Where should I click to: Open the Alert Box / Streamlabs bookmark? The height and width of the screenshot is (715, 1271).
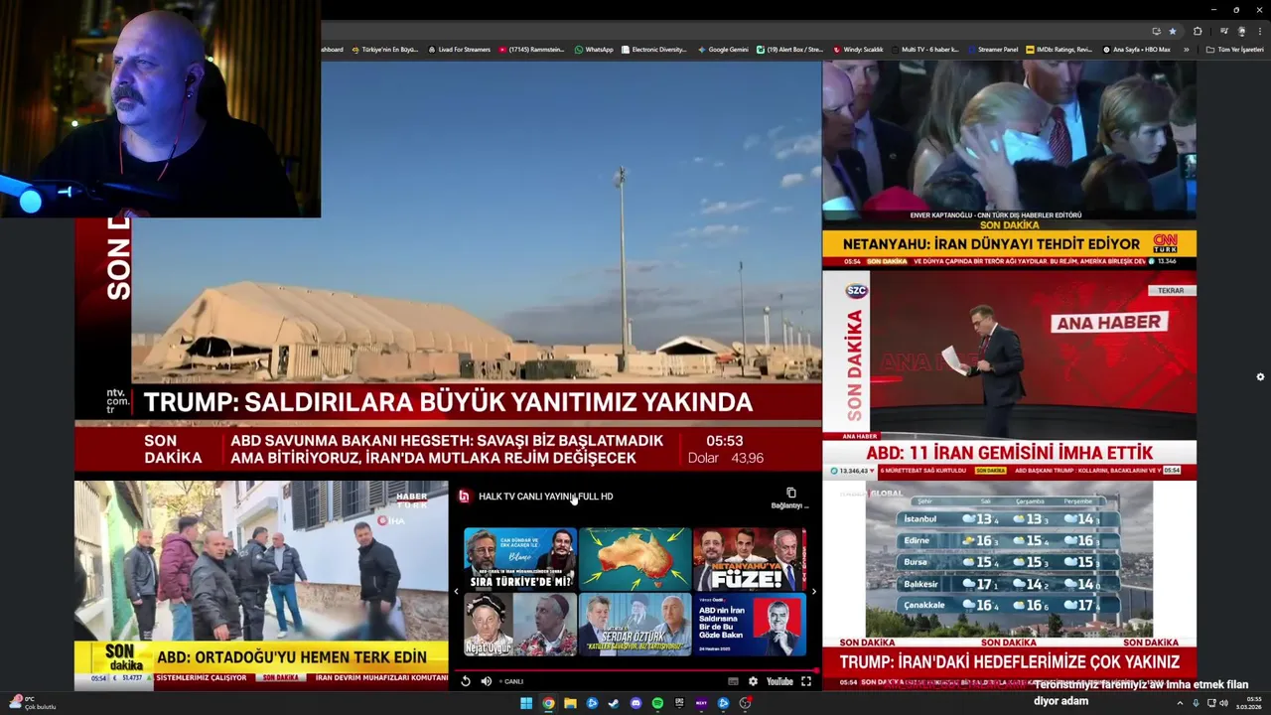coord(789,49)
